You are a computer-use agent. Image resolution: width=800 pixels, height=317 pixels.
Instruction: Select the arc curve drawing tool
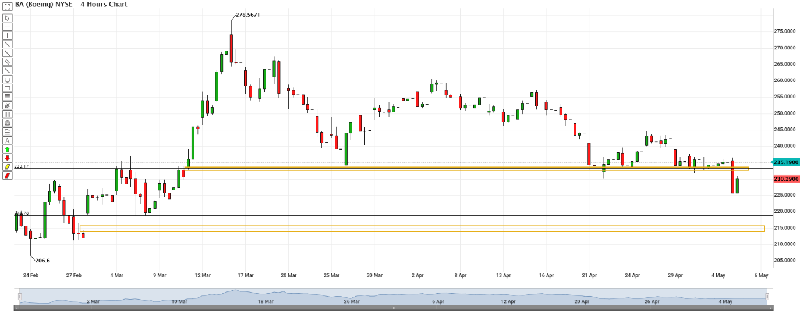(x=7, y=79)
